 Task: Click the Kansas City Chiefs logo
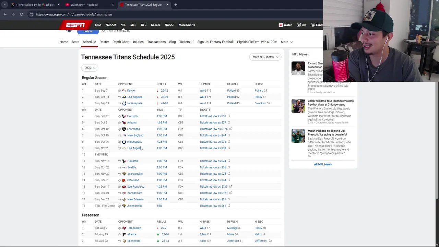pyautogui.click(x=124, y=193)
